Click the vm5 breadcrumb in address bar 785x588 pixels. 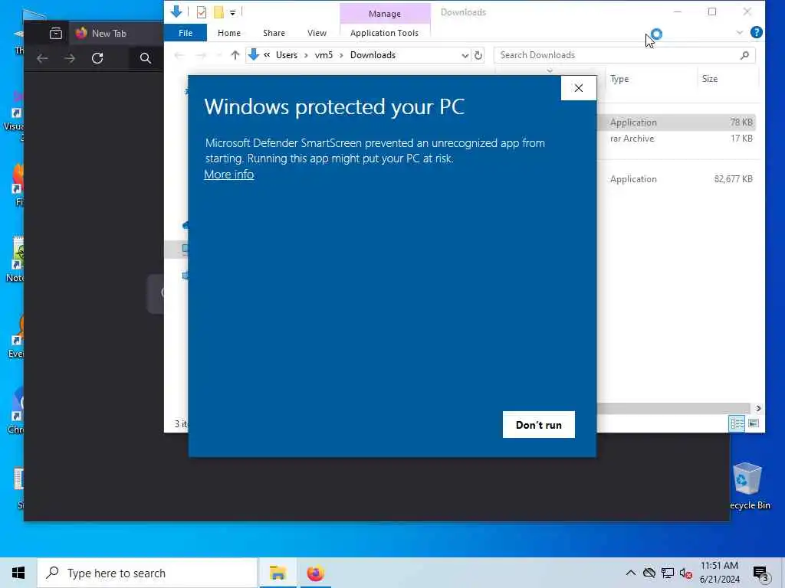point(324,55)
